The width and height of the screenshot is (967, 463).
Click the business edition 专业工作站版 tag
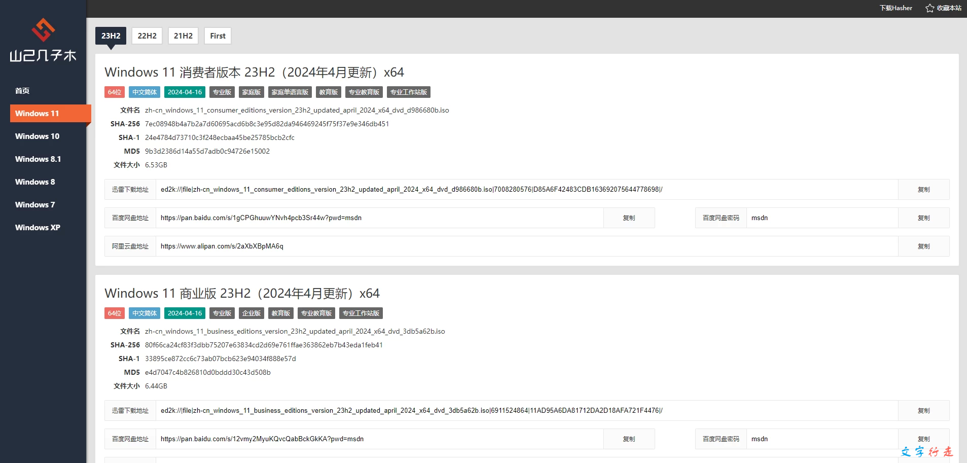[x=361, y=313]
